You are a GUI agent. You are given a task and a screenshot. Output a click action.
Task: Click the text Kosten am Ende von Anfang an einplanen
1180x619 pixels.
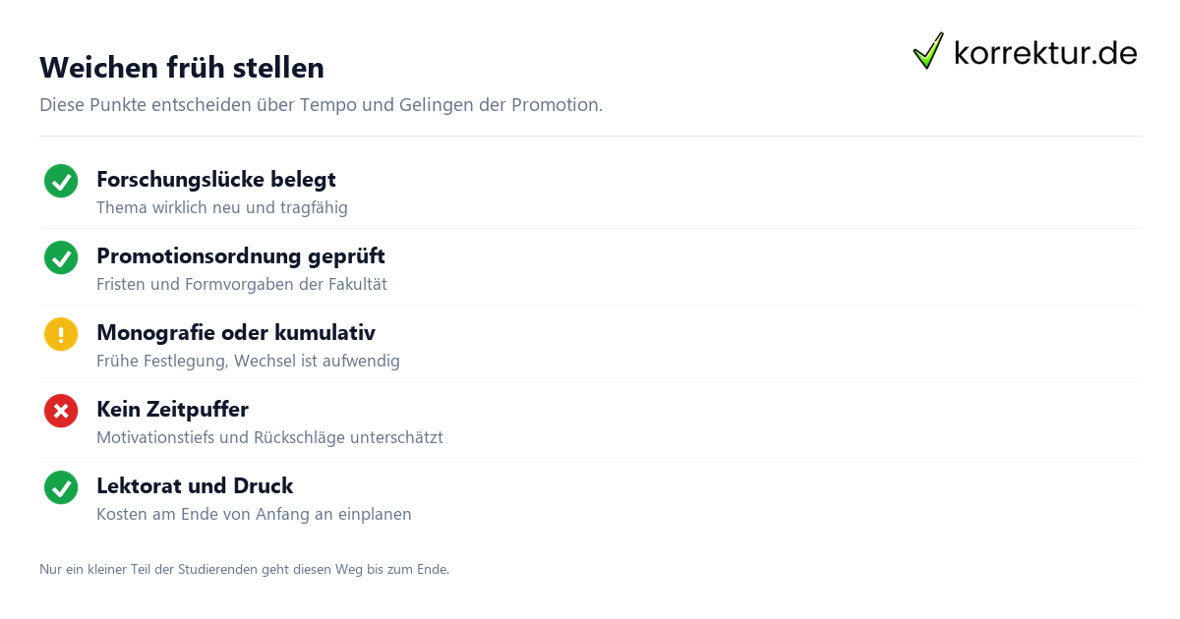point(254,515)
